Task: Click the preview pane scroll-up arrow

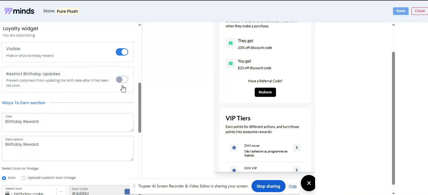Action: pos(393,25)
